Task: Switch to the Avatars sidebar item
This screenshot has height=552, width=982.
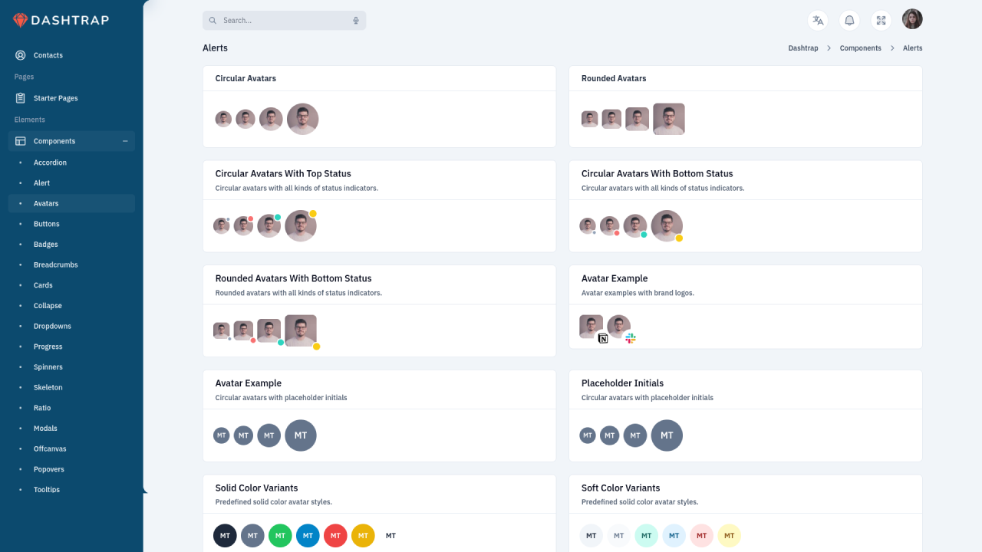Action: (x=46, y=203)
